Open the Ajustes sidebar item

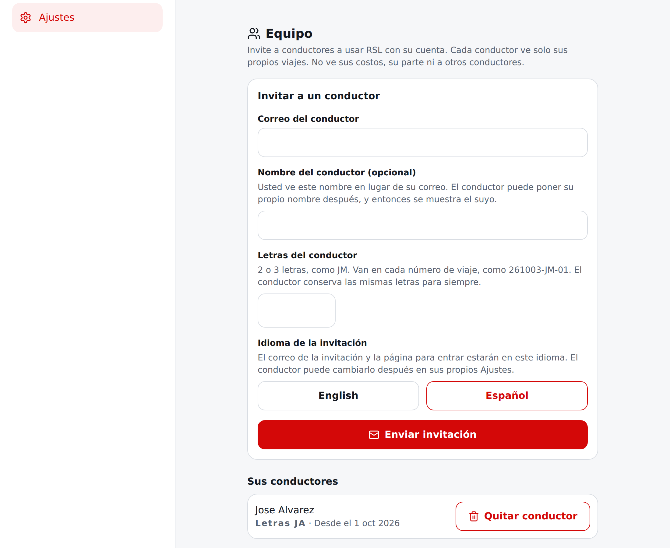click(x=87, y=18)
